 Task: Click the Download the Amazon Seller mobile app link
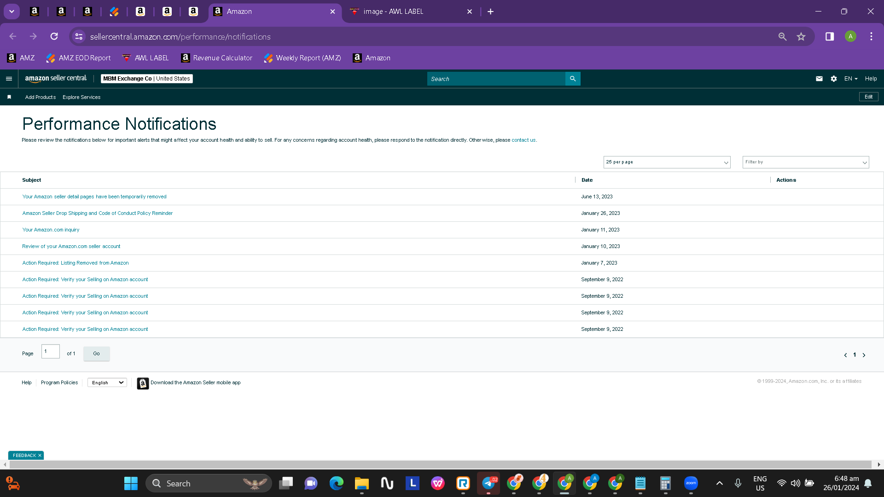[x=196, y=382]
